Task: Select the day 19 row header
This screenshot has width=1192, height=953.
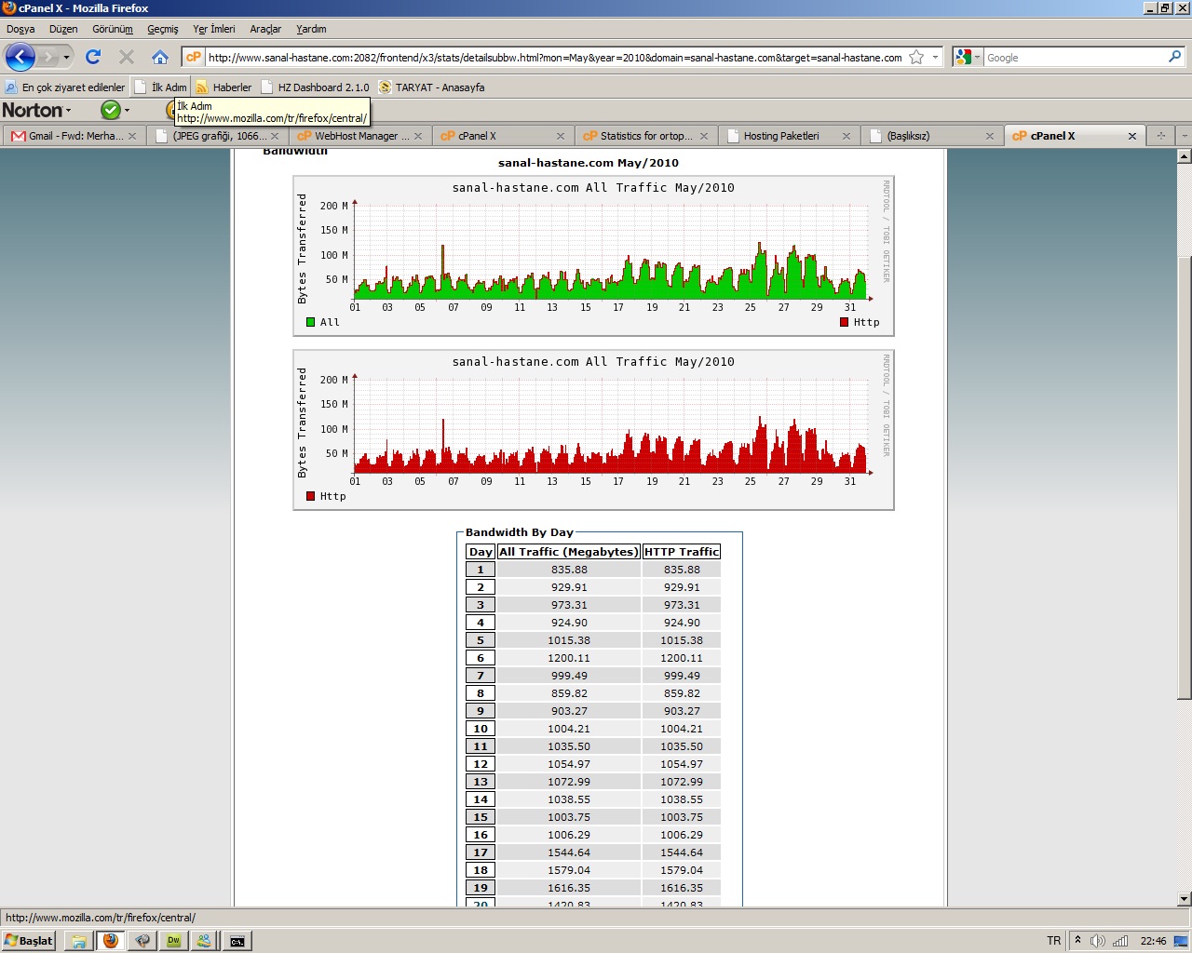Action: point(481,888)
